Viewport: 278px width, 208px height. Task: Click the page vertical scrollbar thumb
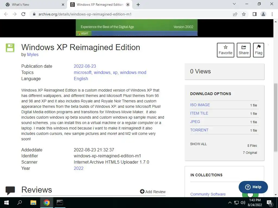pyautogui.click(x=276, y=117)
